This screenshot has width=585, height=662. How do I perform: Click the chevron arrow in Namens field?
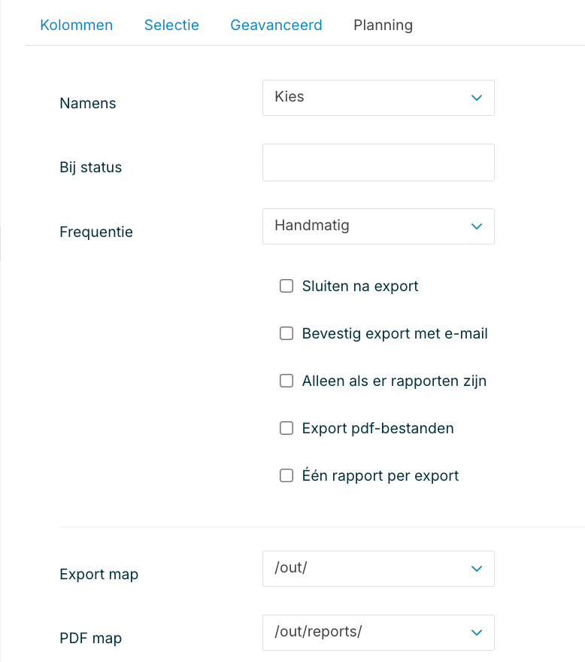476,98
